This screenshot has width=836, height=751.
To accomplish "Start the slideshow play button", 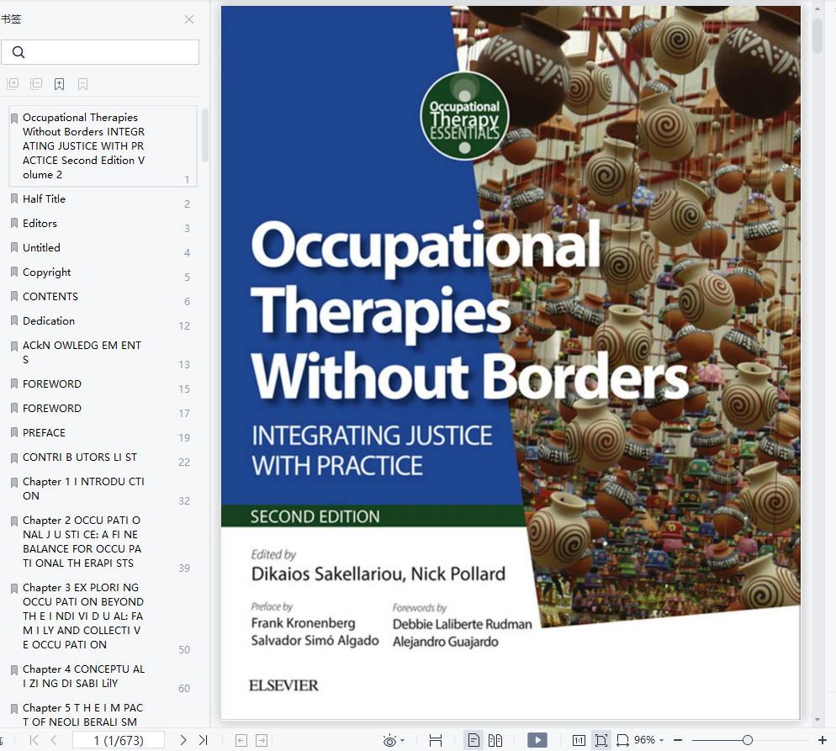I will [x=537, y=740].
